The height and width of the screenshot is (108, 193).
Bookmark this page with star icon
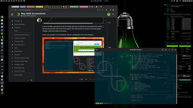(x=103, y=10)
